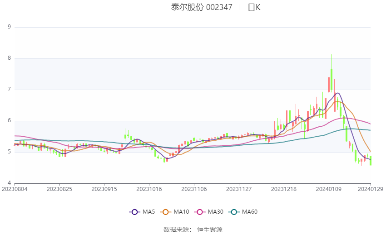Click the x-axis date 20240109

coord(329,189)
